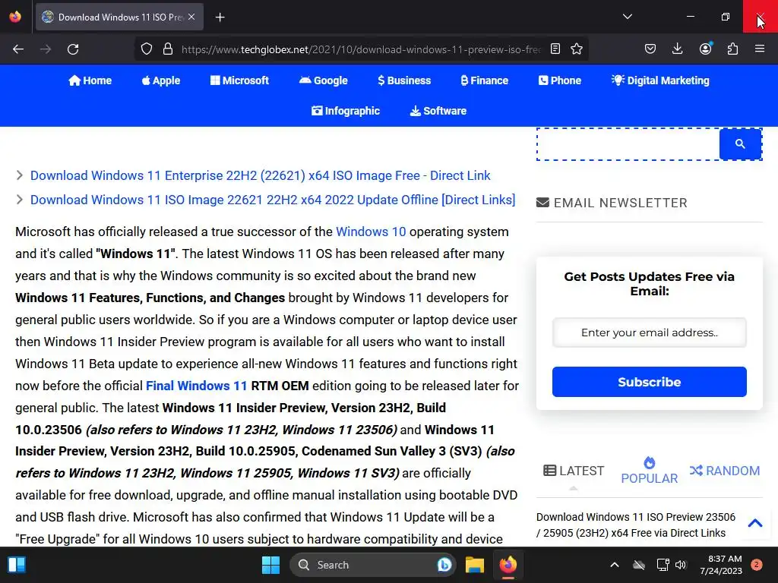Switch to the LATEST posts tab

[x=574, y=471]
